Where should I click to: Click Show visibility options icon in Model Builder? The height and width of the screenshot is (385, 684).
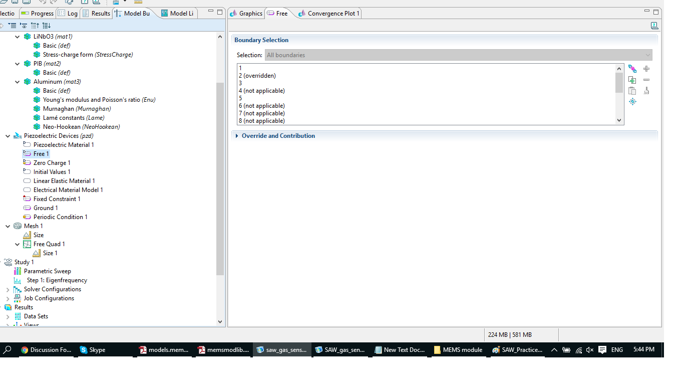(24, 26)
